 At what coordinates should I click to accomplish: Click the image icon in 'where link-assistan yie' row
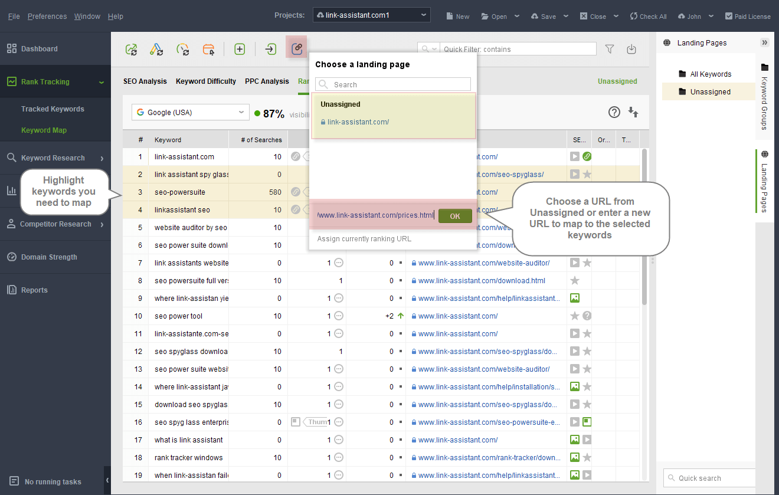(x=575, y=299)
